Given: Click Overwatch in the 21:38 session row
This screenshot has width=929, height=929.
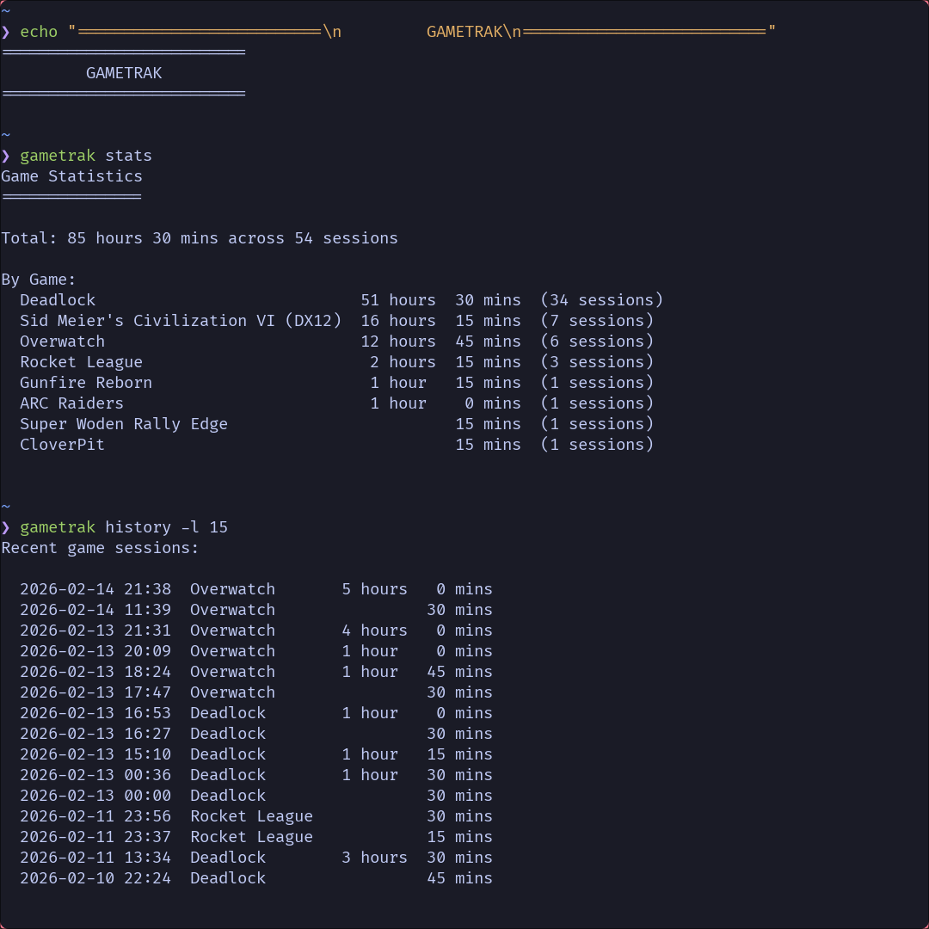Looking at the screenshot, I should point(232,589).
